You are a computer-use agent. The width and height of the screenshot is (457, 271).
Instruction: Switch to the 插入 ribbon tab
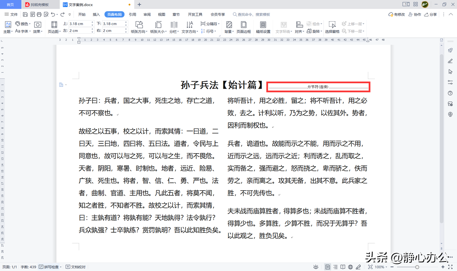tap(96, 14)
